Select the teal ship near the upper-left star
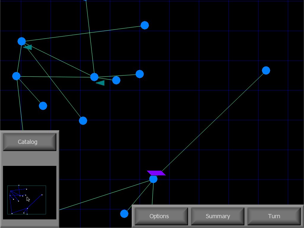Viewport: 304px width, 228px height. (28, 47)
